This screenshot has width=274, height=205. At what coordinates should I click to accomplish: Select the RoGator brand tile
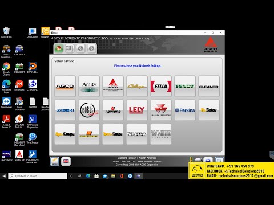pos(209,110)
